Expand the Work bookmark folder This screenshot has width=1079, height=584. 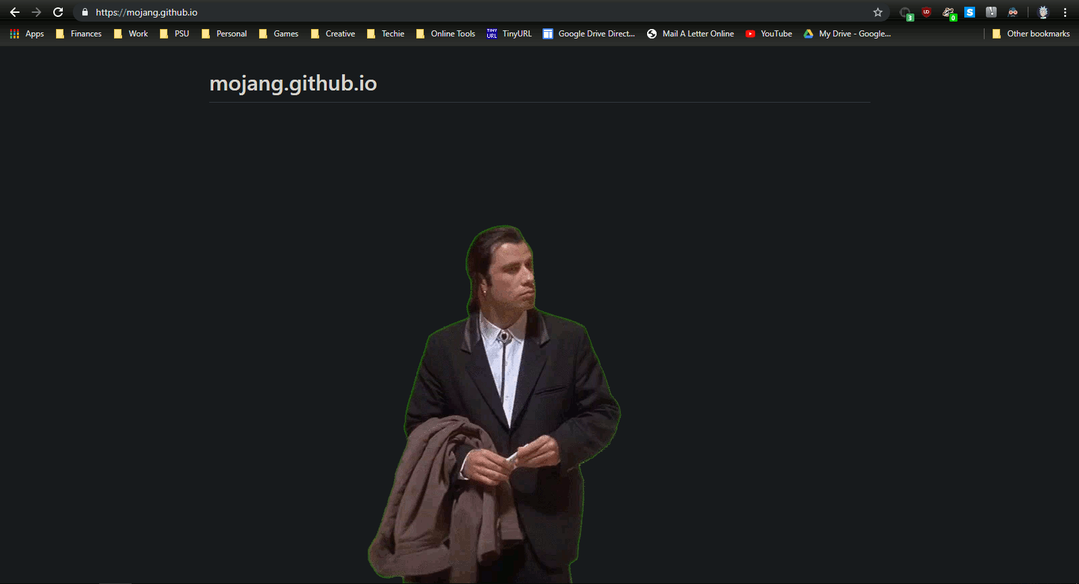(131, 34)
